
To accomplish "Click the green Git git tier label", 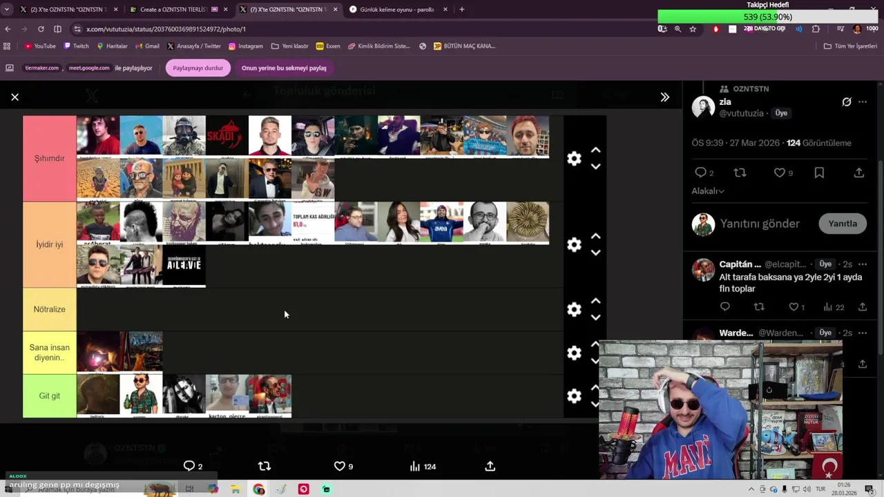I will point(50,396).
